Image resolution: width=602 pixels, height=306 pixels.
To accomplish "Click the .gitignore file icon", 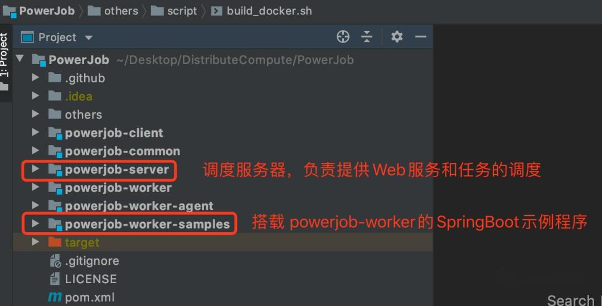I will [x=55, y=261].
